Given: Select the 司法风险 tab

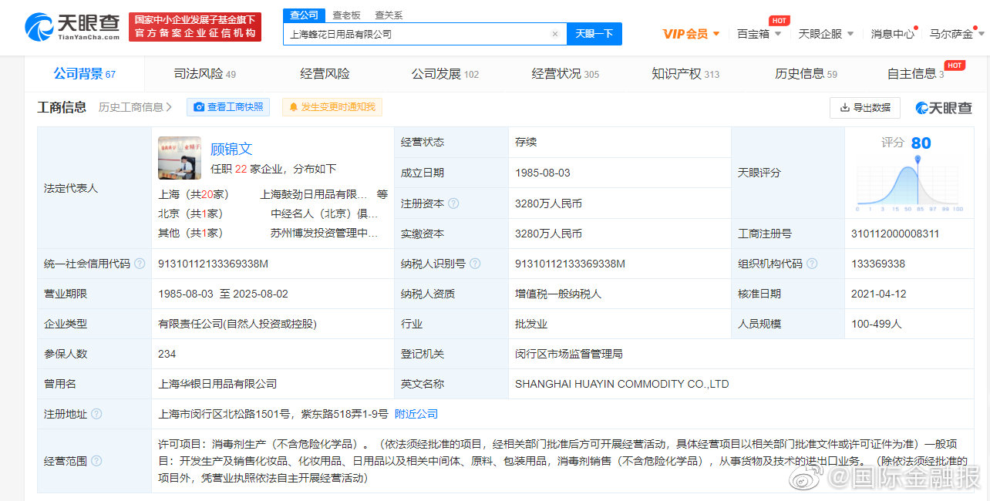Looking at the screenshot, I should tap(204, 74).
